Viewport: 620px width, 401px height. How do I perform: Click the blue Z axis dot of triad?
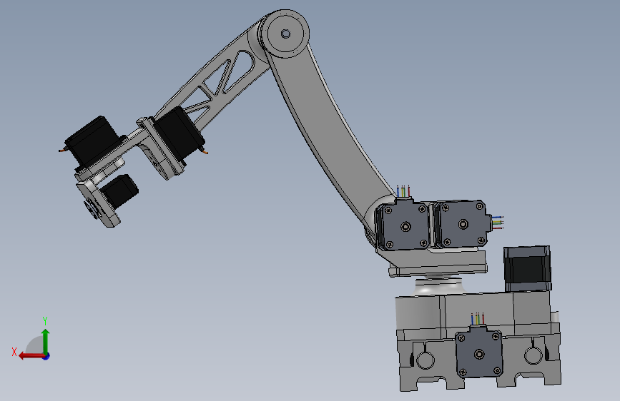click(x=46, y=356)
